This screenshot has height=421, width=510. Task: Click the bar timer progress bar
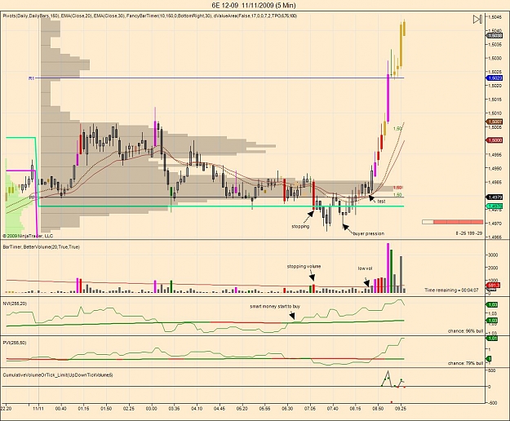[x=452, y=222]
